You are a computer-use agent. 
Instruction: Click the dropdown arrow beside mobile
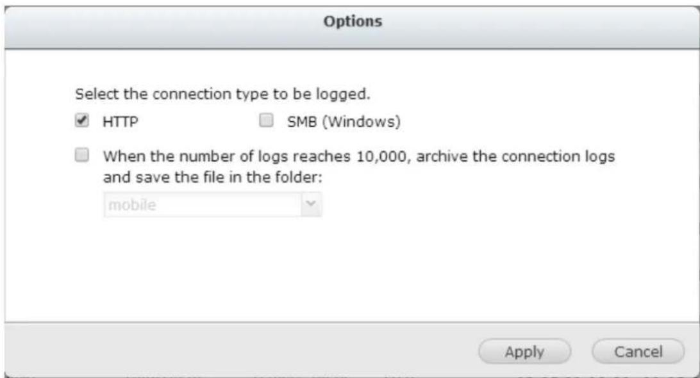(311, 206)
